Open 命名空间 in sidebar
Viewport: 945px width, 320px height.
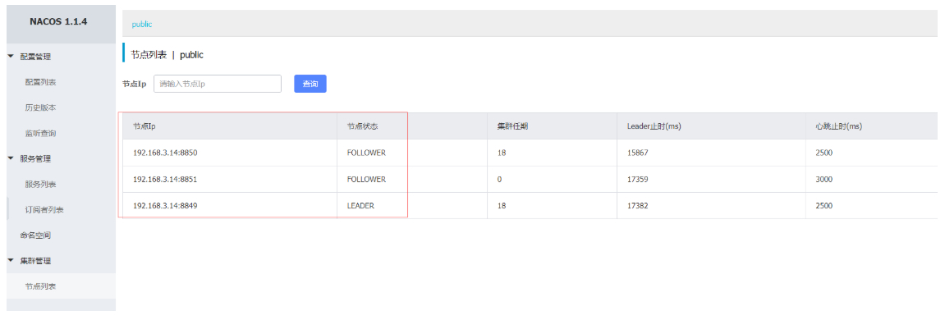click(35, 235)
